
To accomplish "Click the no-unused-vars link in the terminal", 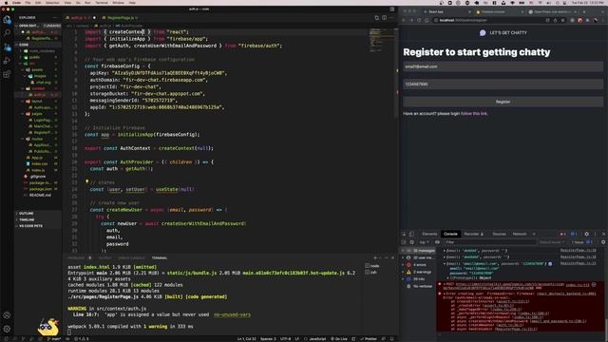I will pyautogui.click(x=232, y=314).
